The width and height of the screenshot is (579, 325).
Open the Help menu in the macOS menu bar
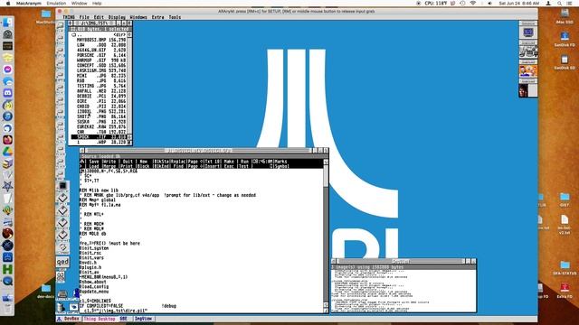click(97, 4)
